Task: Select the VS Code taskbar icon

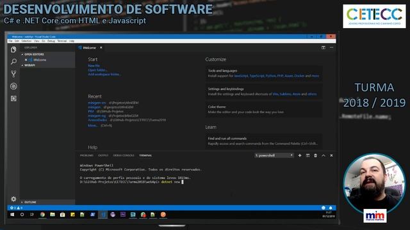Action: click(102, 215)
